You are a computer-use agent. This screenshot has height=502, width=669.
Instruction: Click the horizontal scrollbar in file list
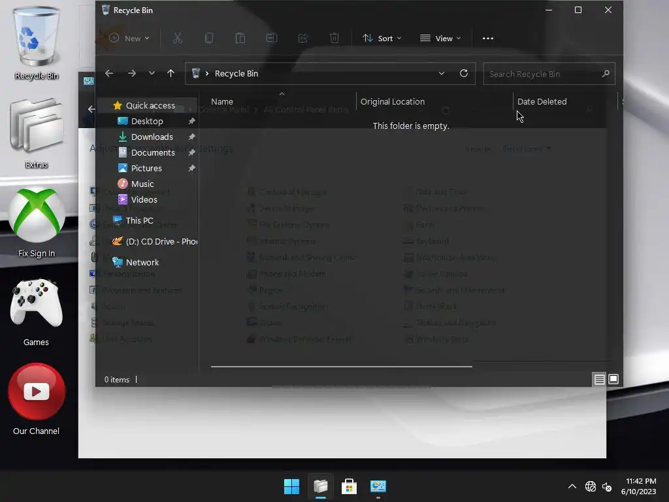tap(341, 366)
